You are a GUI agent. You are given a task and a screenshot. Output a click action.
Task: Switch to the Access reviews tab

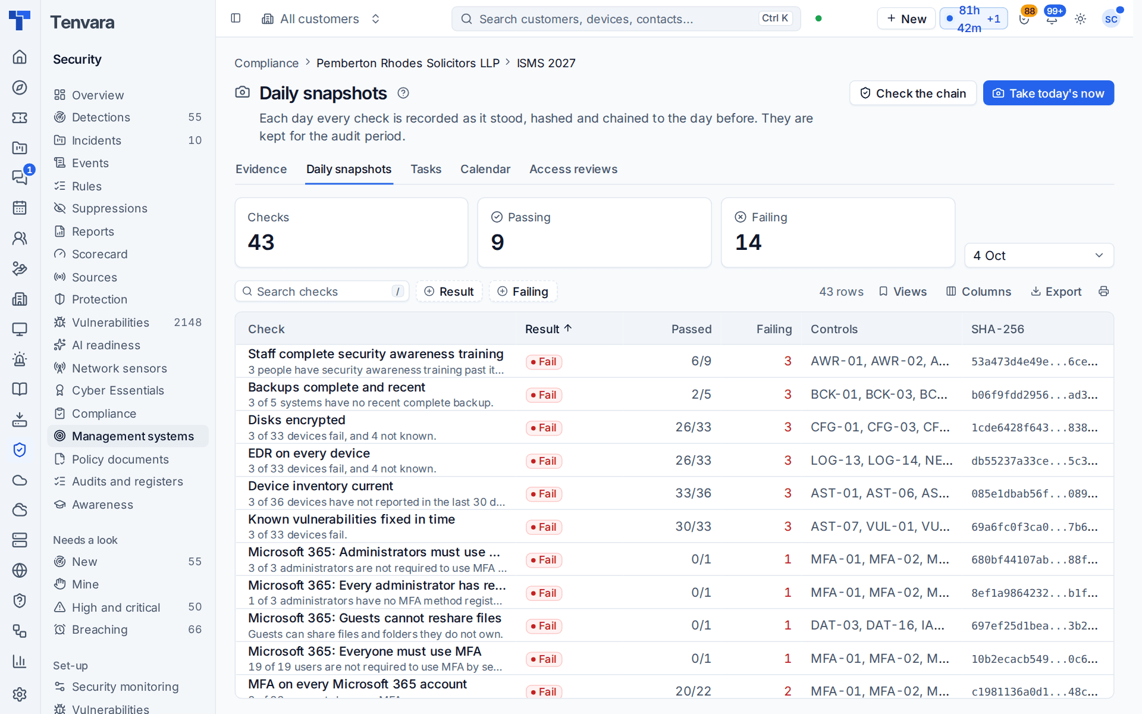click(x=573, y=169)
